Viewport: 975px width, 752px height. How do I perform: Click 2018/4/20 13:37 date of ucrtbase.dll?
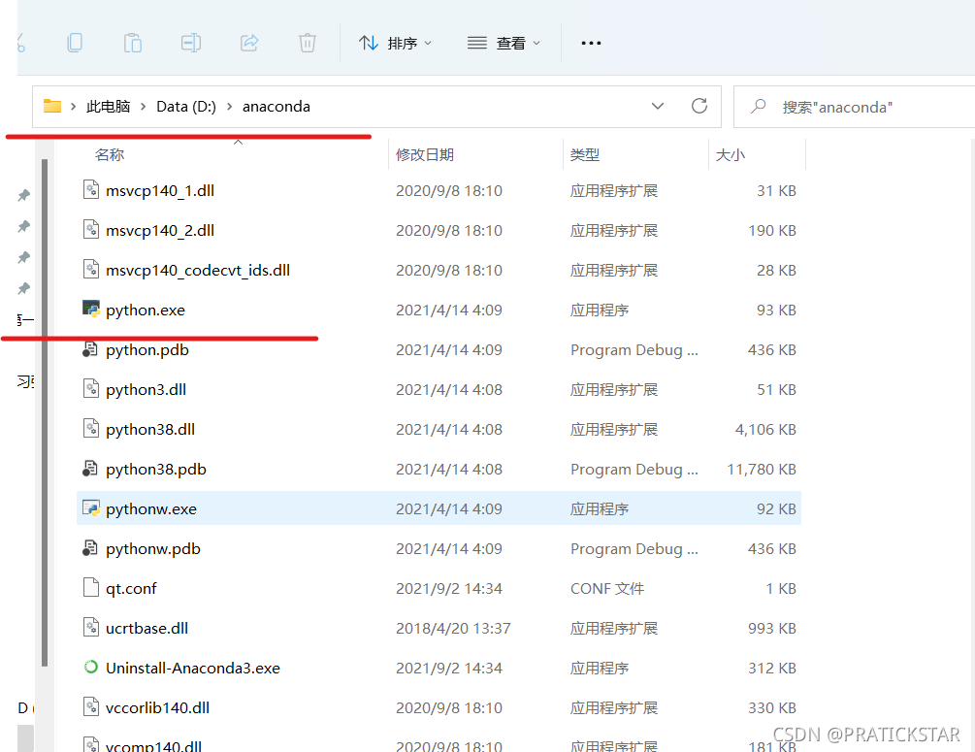[x=453, y=629]
